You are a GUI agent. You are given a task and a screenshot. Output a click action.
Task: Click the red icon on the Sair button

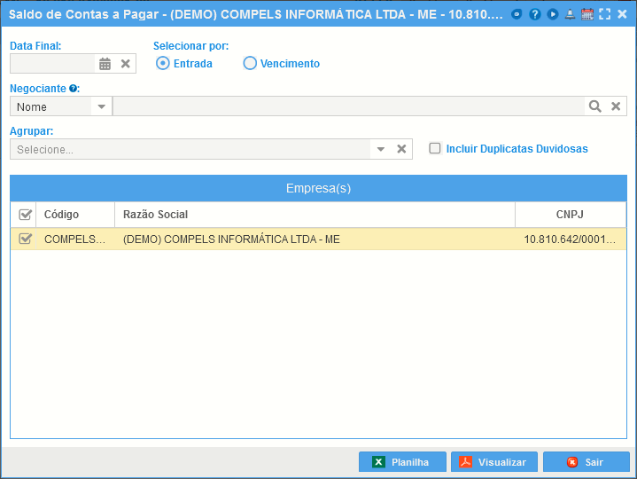click(x=572, y=462)
